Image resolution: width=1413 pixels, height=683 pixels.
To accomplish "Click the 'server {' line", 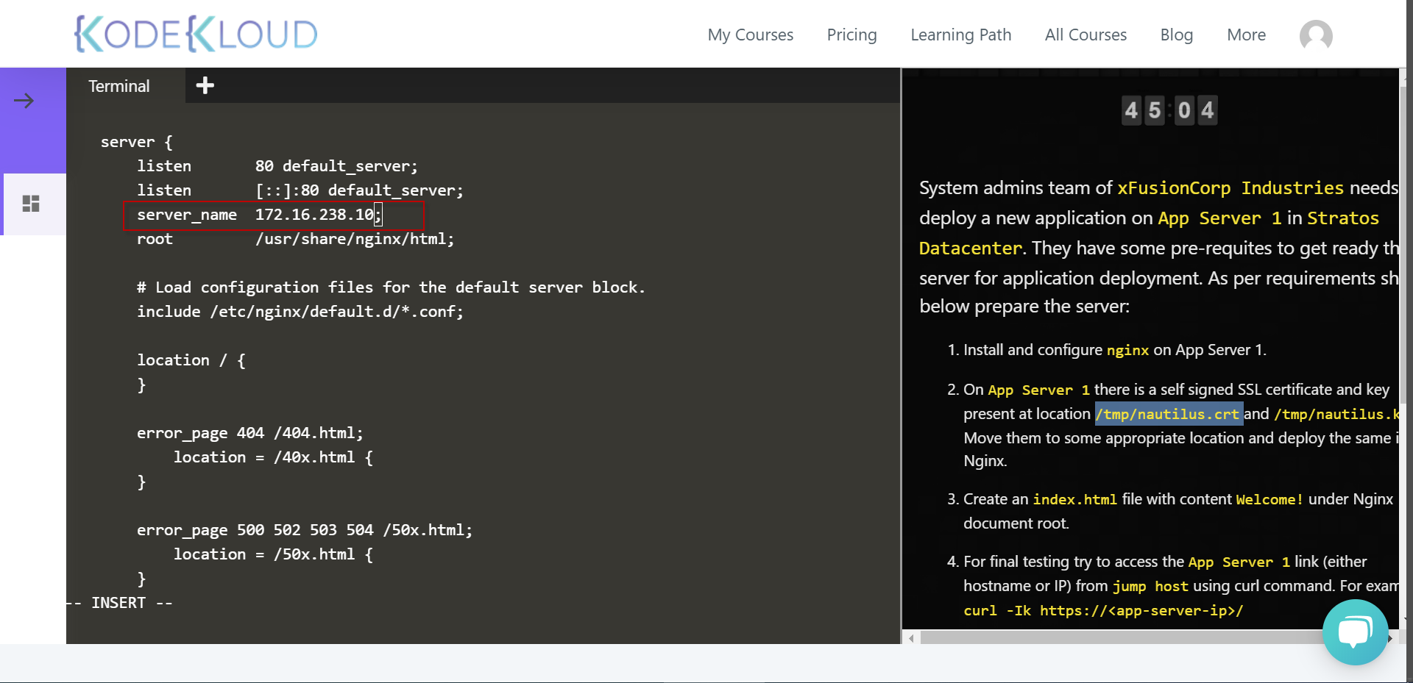I will point(137,142).
